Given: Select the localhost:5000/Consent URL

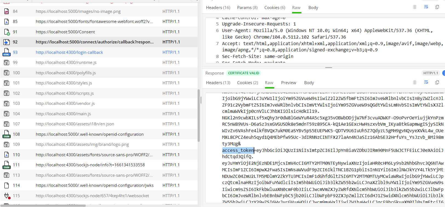Looking at the screenshot, I should [65, 32].
